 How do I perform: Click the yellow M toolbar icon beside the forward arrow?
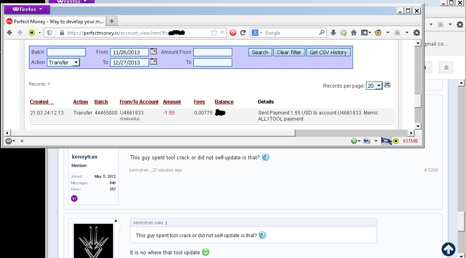point(32,33)
